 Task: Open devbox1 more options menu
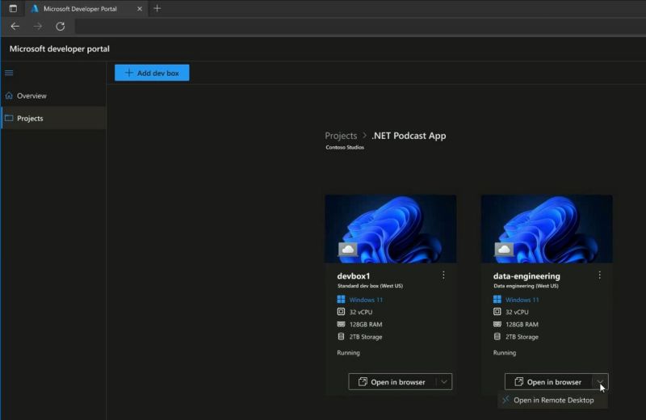pos(443,275)
